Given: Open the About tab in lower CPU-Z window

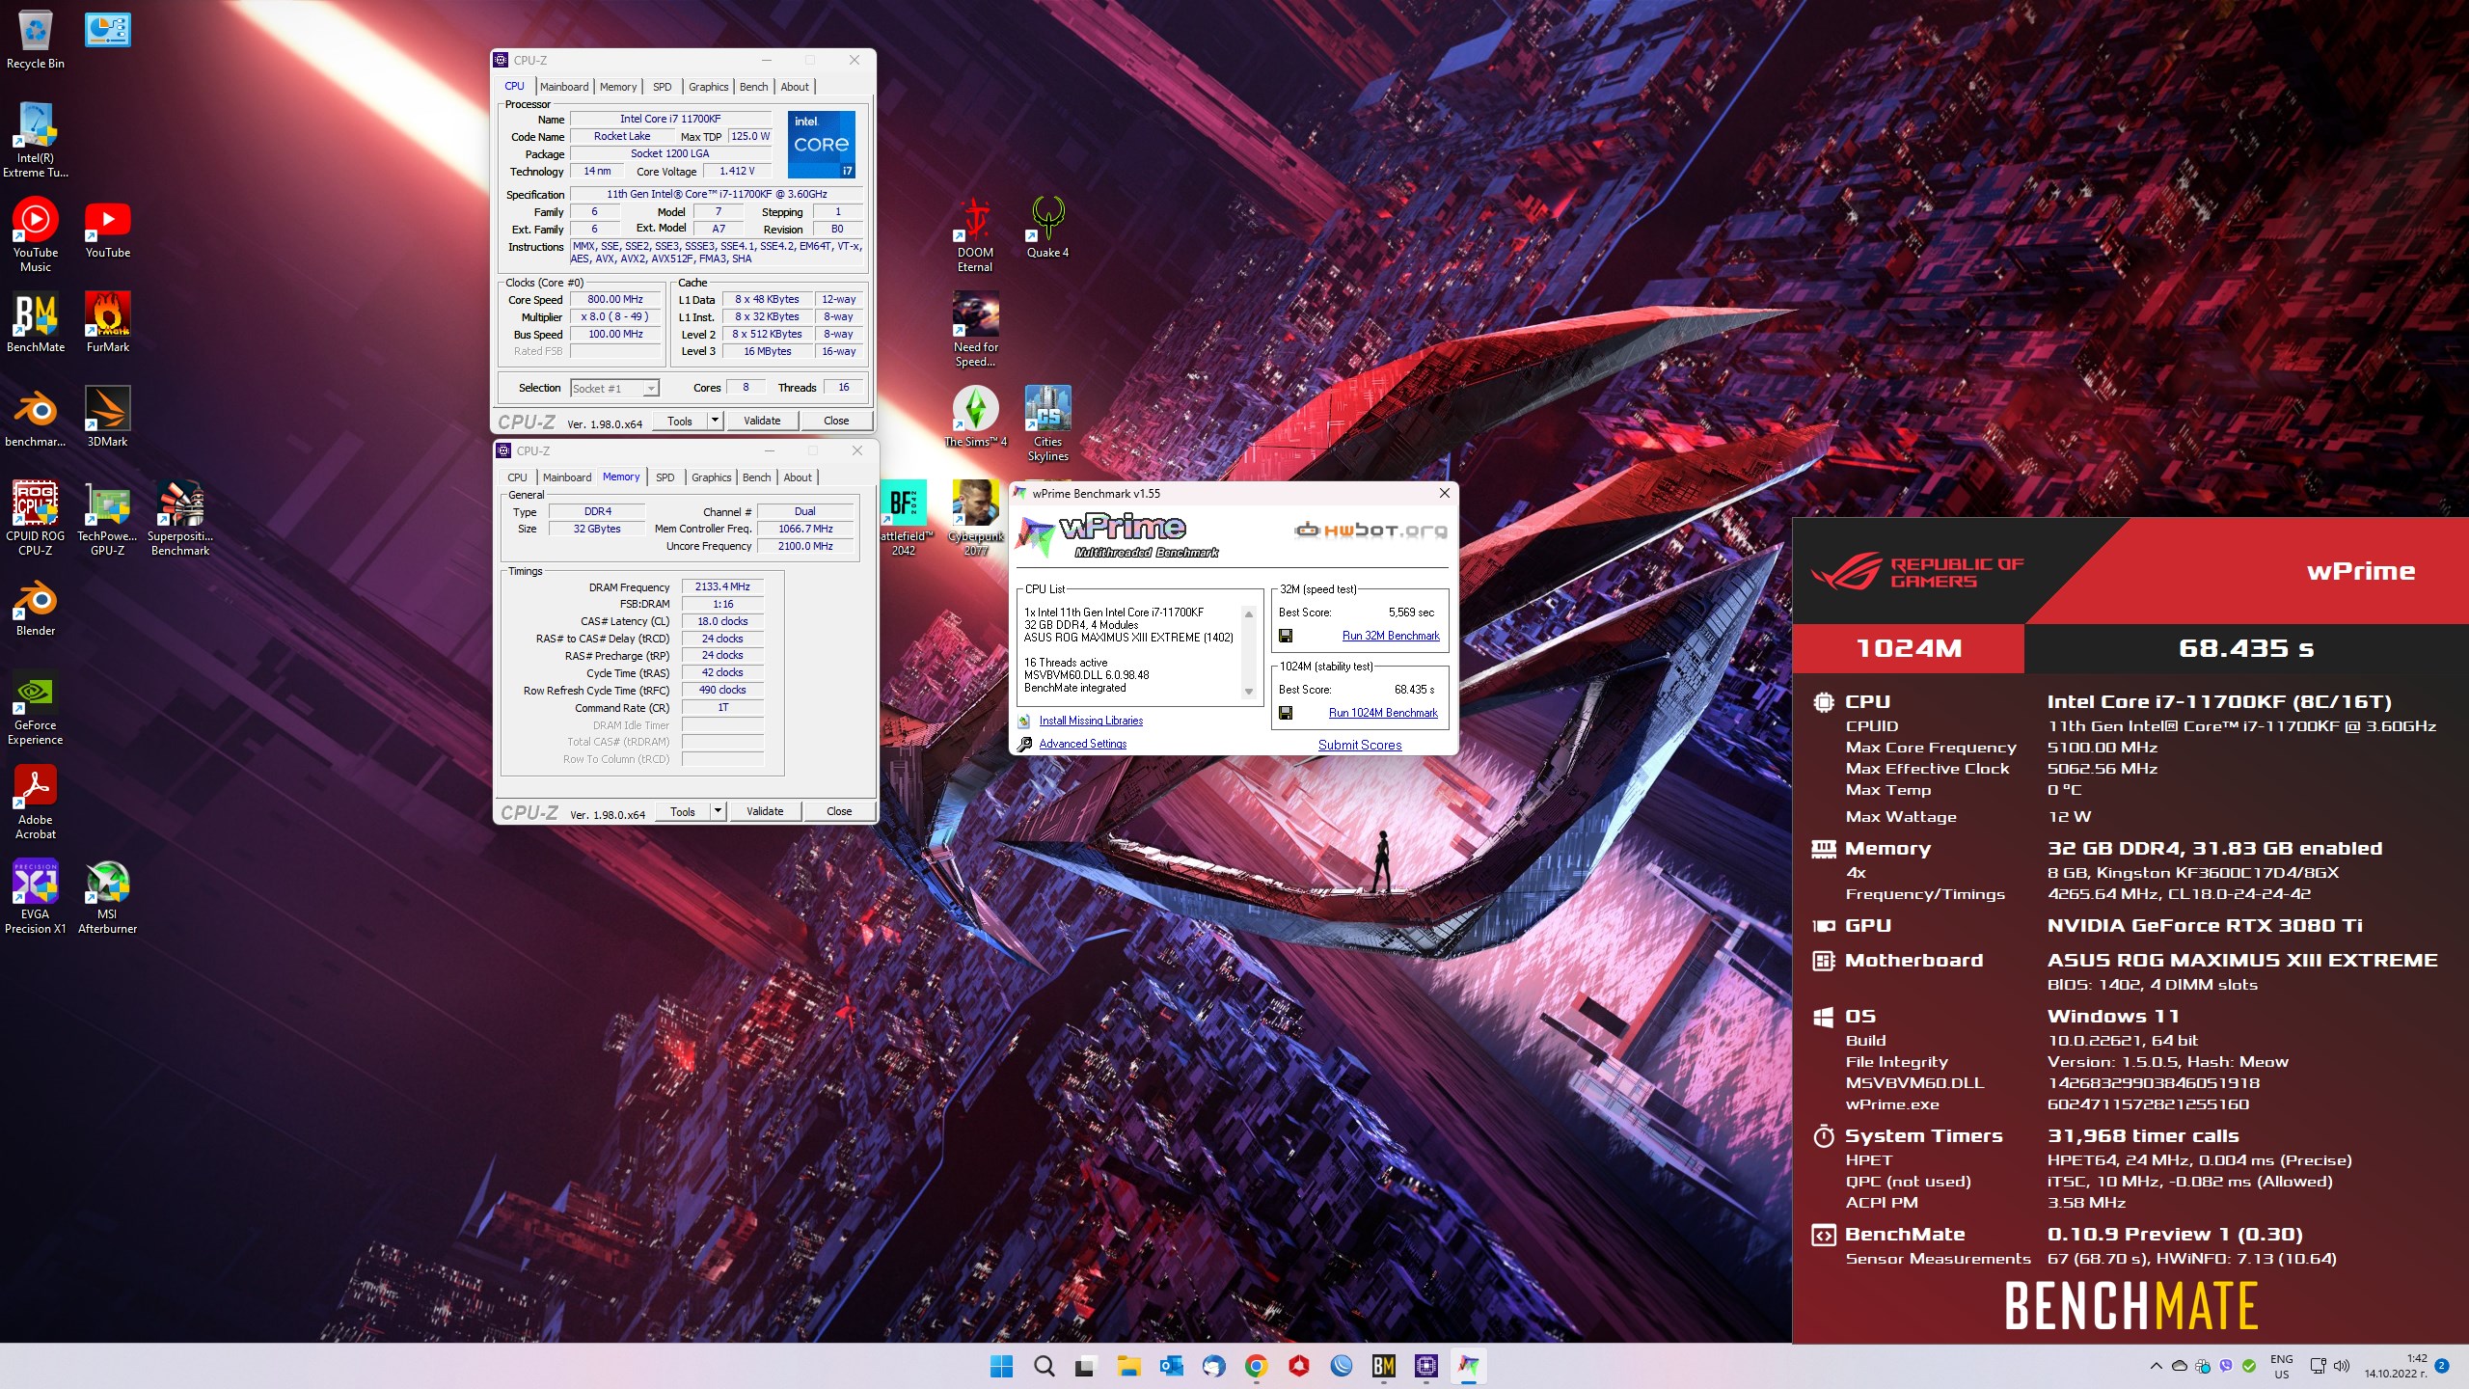Looking at the screenshot, I should 798,477.
